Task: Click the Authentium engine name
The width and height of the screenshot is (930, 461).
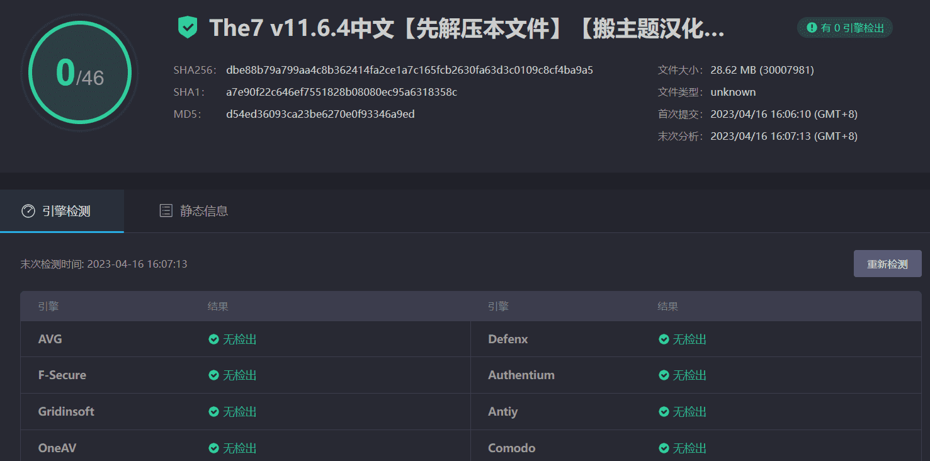Action: click(x=521, y=375)
